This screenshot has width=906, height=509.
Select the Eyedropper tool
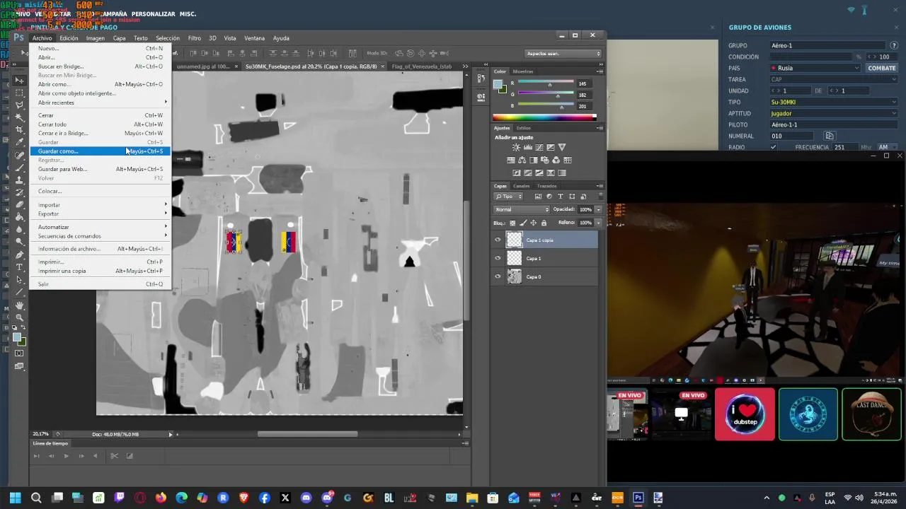click(20, 141)
